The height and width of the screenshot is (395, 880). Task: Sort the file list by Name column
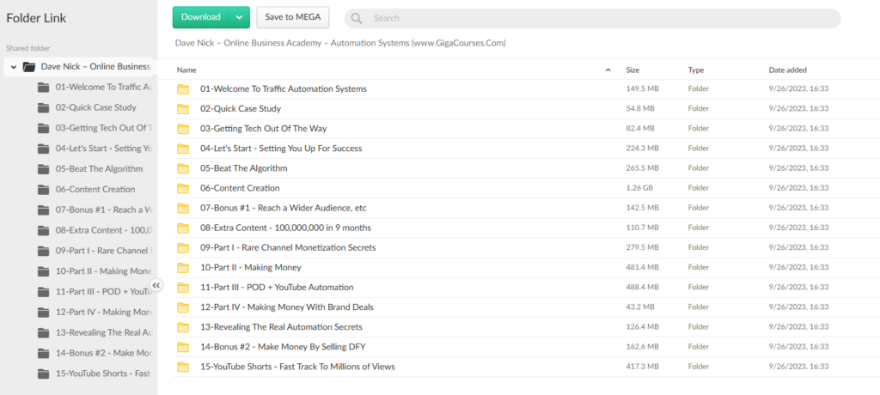[x=186, y=70]
